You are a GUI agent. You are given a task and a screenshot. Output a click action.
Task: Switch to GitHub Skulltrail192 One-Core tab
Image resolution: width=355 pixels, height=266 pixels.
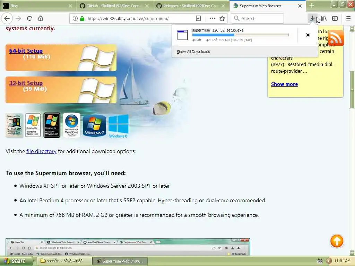tap(113, 6)
